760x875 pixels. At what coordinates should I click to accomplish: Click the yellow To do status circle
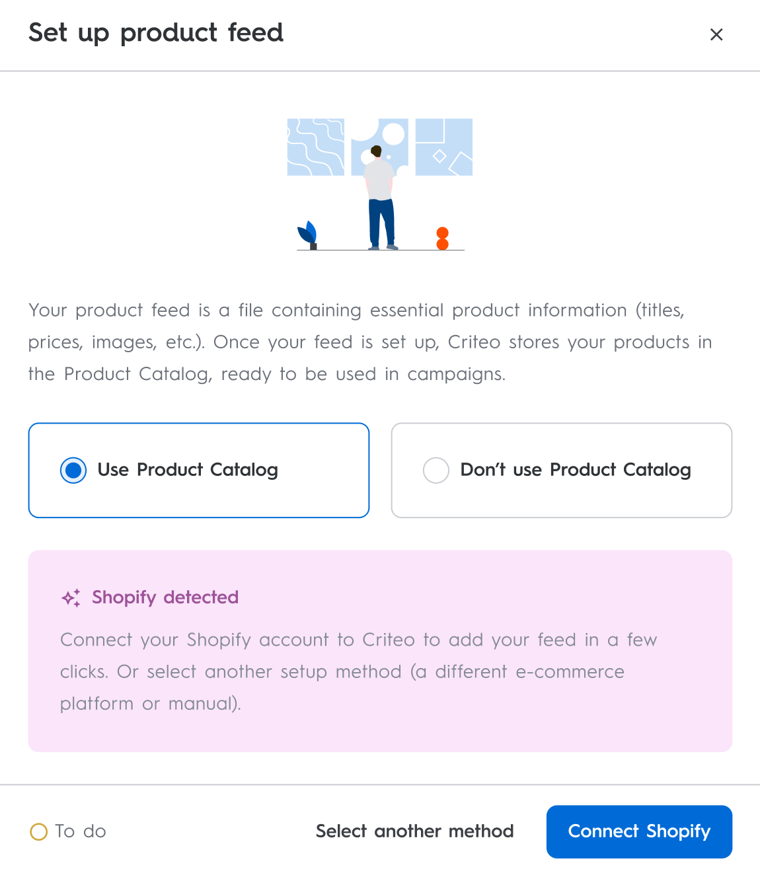(x=39, y=831)
